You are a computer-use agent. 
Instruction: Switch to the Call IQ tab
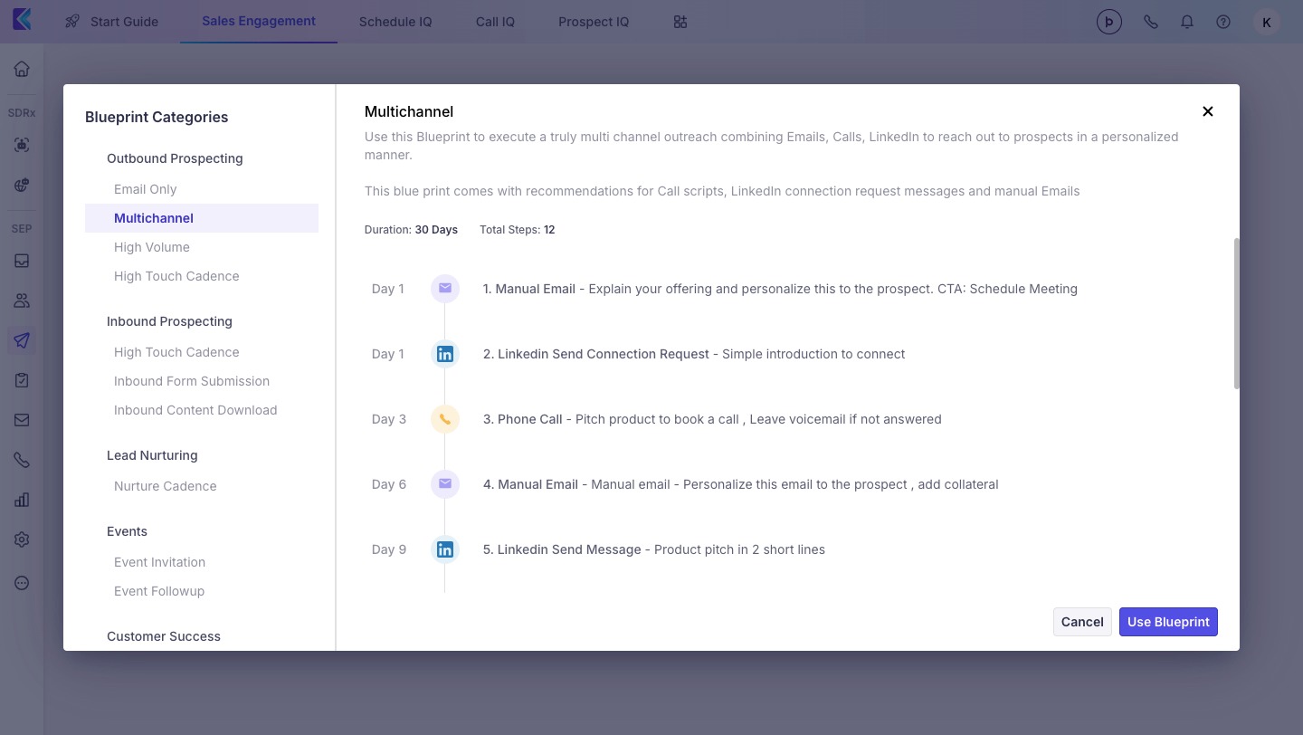tap(495, 22)
